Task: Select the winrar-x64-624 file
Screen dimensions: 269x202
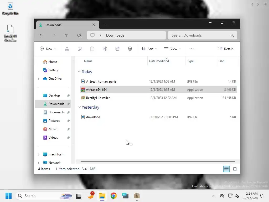Action: (x=158, y=90)
